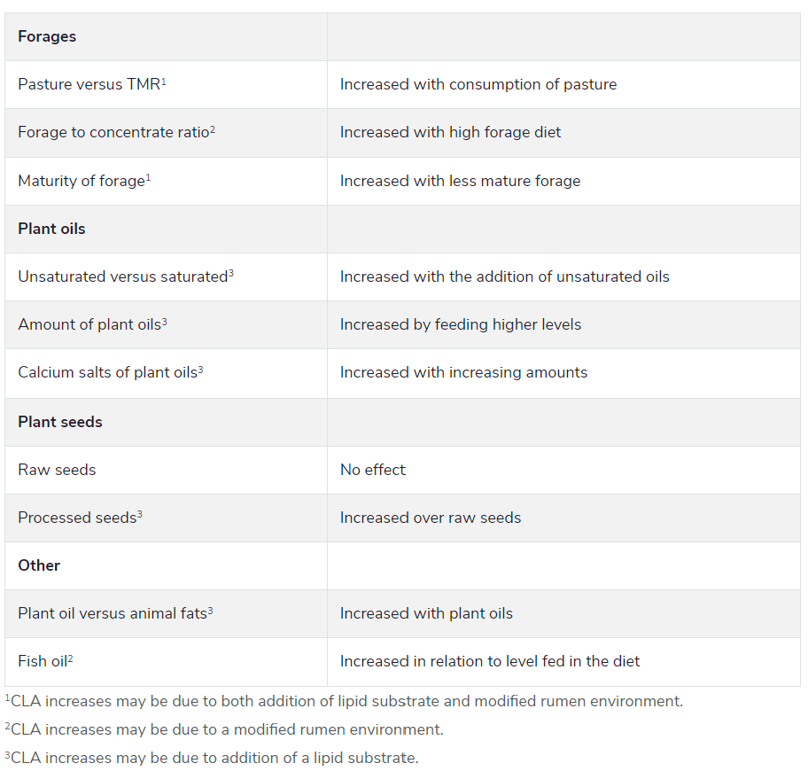Click the 'Plant seeds' section header
This screenshot has height=779, width=808.
click(60, 422)
